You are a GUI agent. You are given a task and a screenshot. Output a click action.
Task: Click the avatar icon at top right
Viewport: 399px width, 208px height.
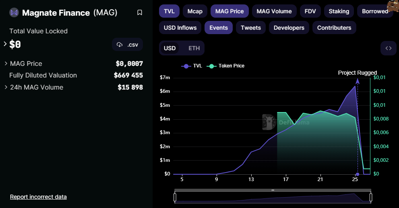[x=393, y=6]
